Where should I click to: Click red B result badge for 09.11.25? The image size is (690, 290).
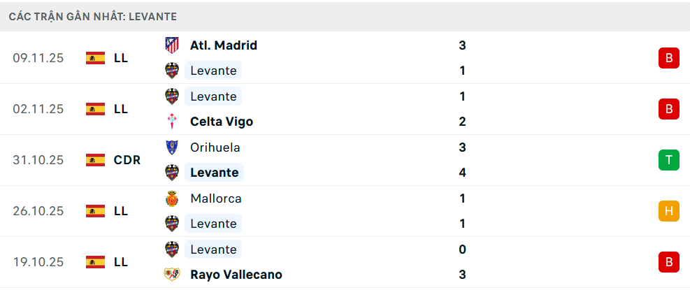coord(668,58)
